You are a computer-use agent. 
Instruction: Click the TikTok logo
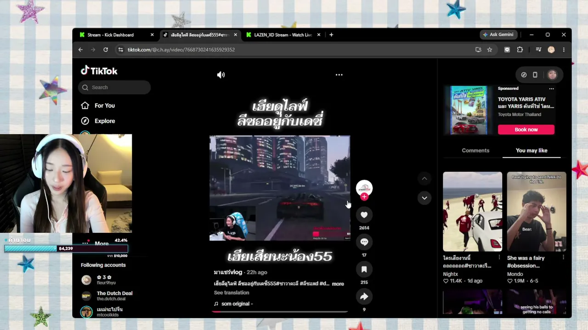click(99, 71)
